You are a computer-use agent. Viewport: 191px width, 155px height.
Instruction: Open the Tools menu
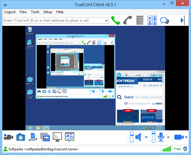pos(35,12)
